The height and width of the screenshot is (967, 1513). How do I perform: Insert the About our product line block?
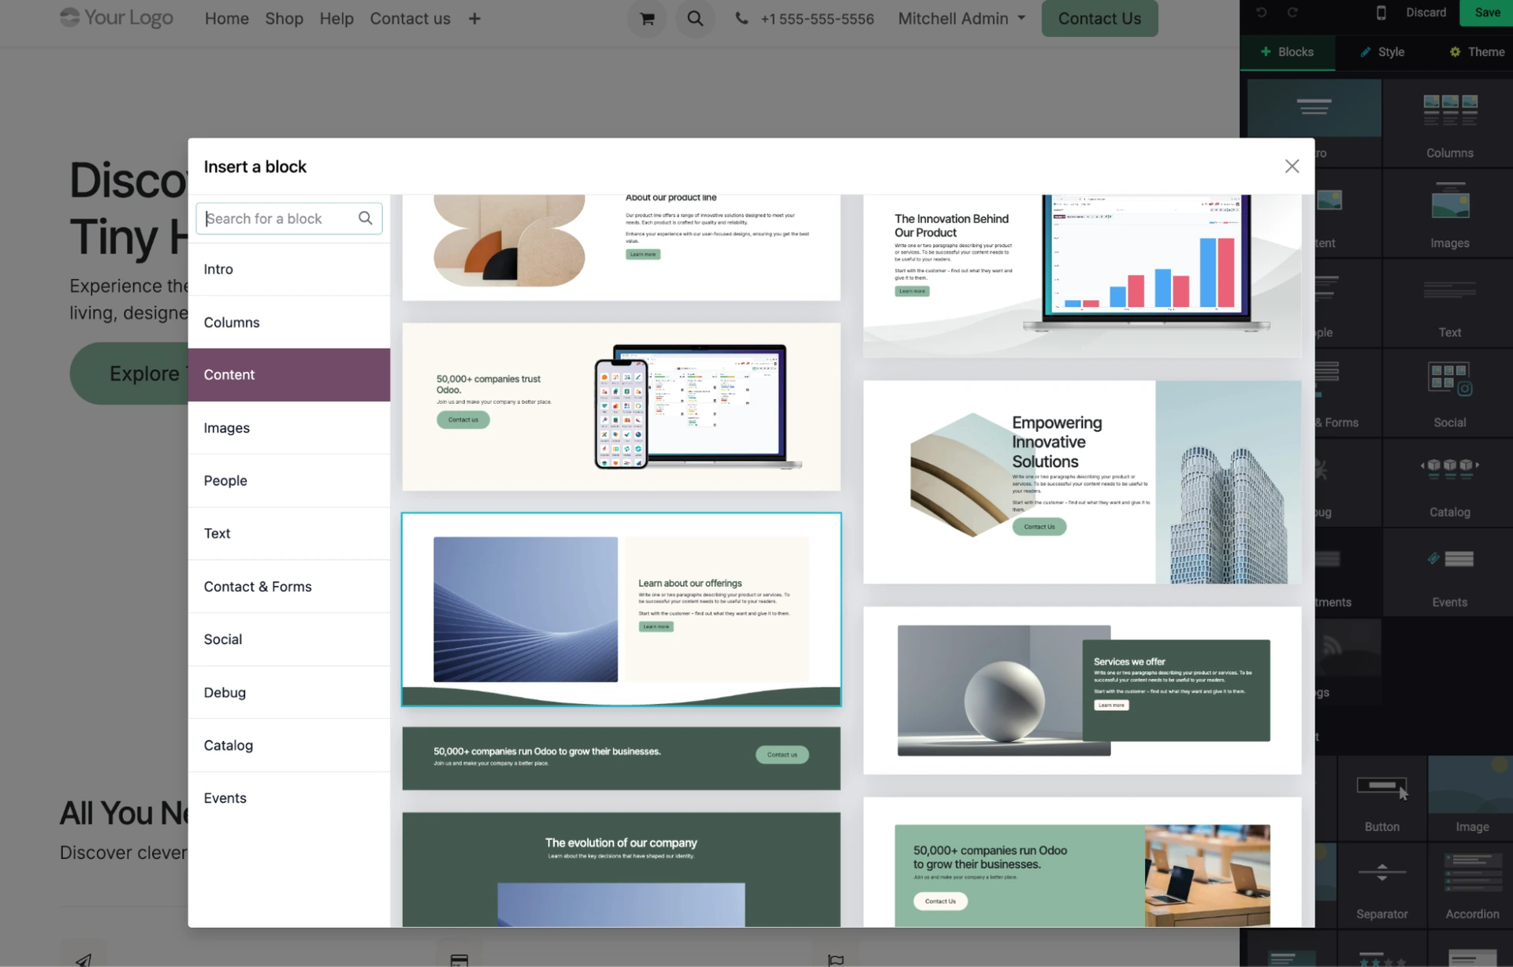click(x=621, y=247)
